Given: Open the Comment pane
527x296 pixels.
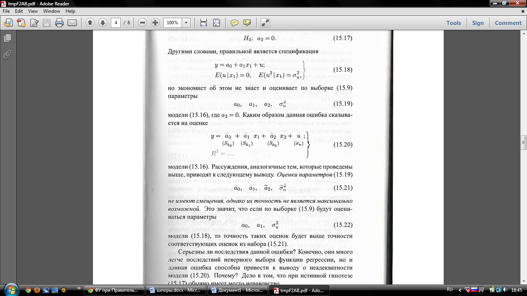Looking at the screenshot, I should coord(508,23).
